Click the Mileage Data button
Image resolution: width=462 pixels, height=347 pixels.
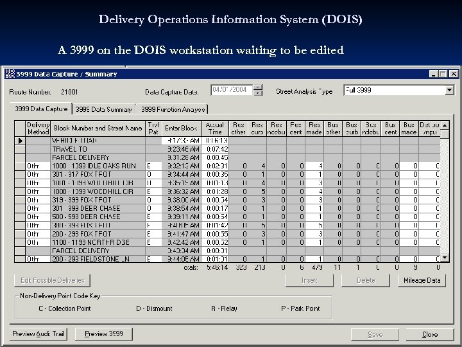[x=422, y=280]
